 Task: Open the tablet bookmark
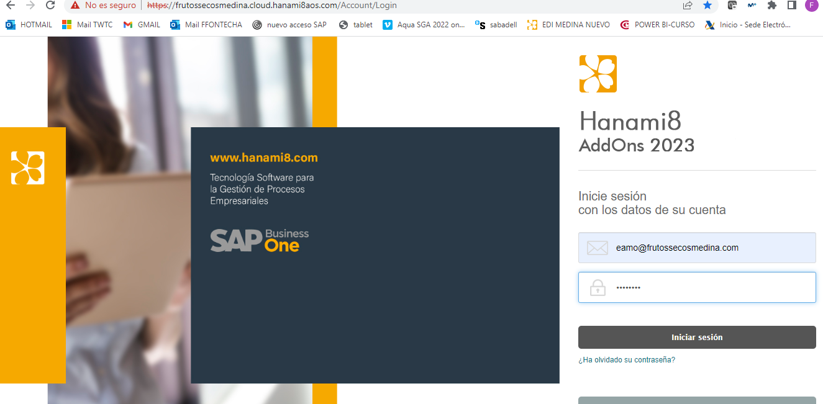point(356,25)
